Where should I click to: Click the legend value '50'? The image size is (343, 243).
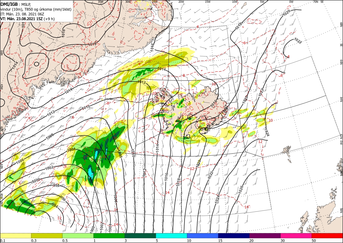pyautogui.click(x=314, y=241)
